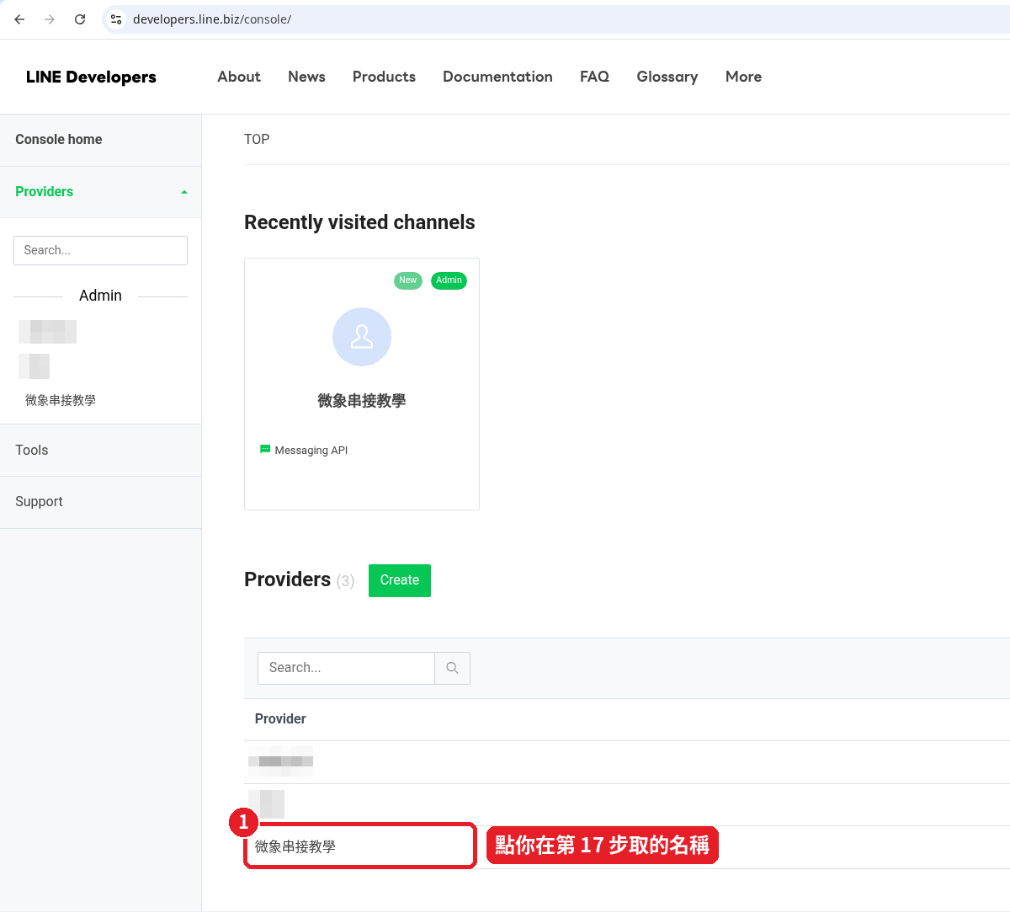Open the News menu item
Image resolution: width=1010 pixels, height=918 pixels.
(x=306, y=77)
